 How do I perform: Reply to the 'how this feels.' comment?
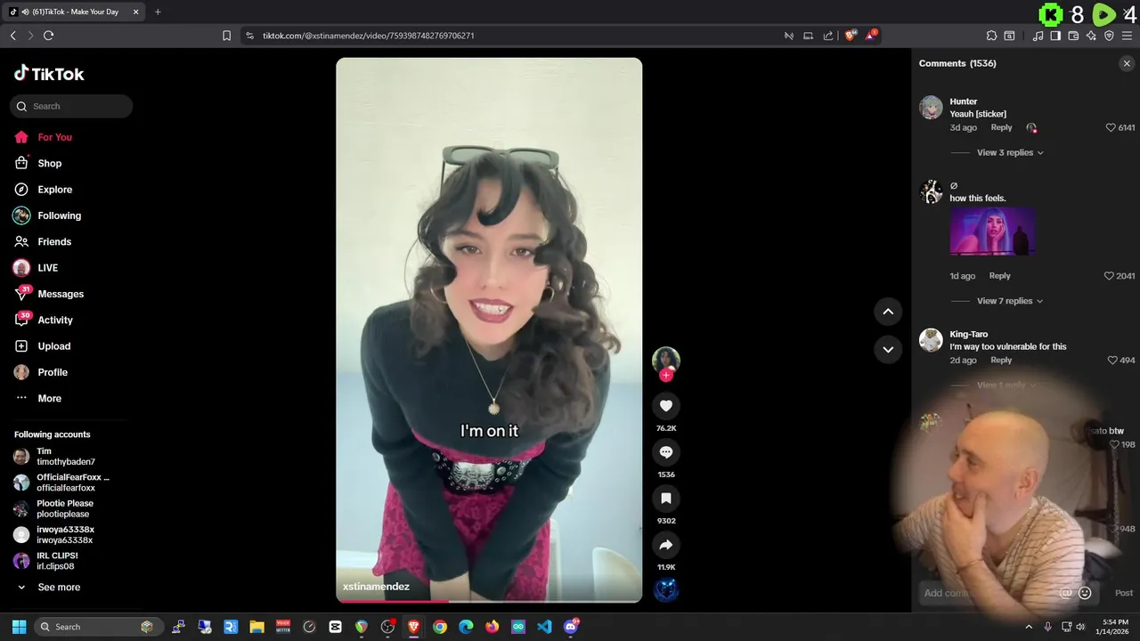[x=999, y=276]
